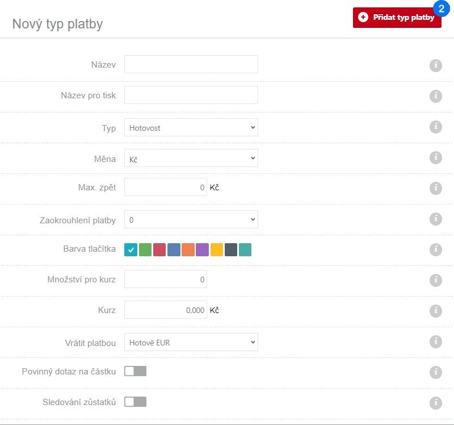This screenshot has width=454, height=425.
Task: Expand the Vrátit platbou dropdown
Action: point(191,342)
